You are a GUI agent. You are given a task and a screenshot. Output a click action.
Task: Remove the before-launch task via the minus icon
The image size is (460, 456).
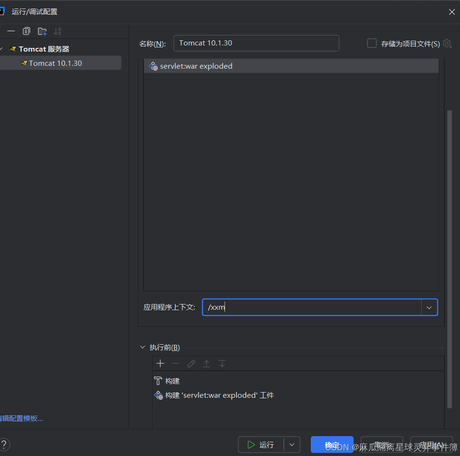(175, 364)
